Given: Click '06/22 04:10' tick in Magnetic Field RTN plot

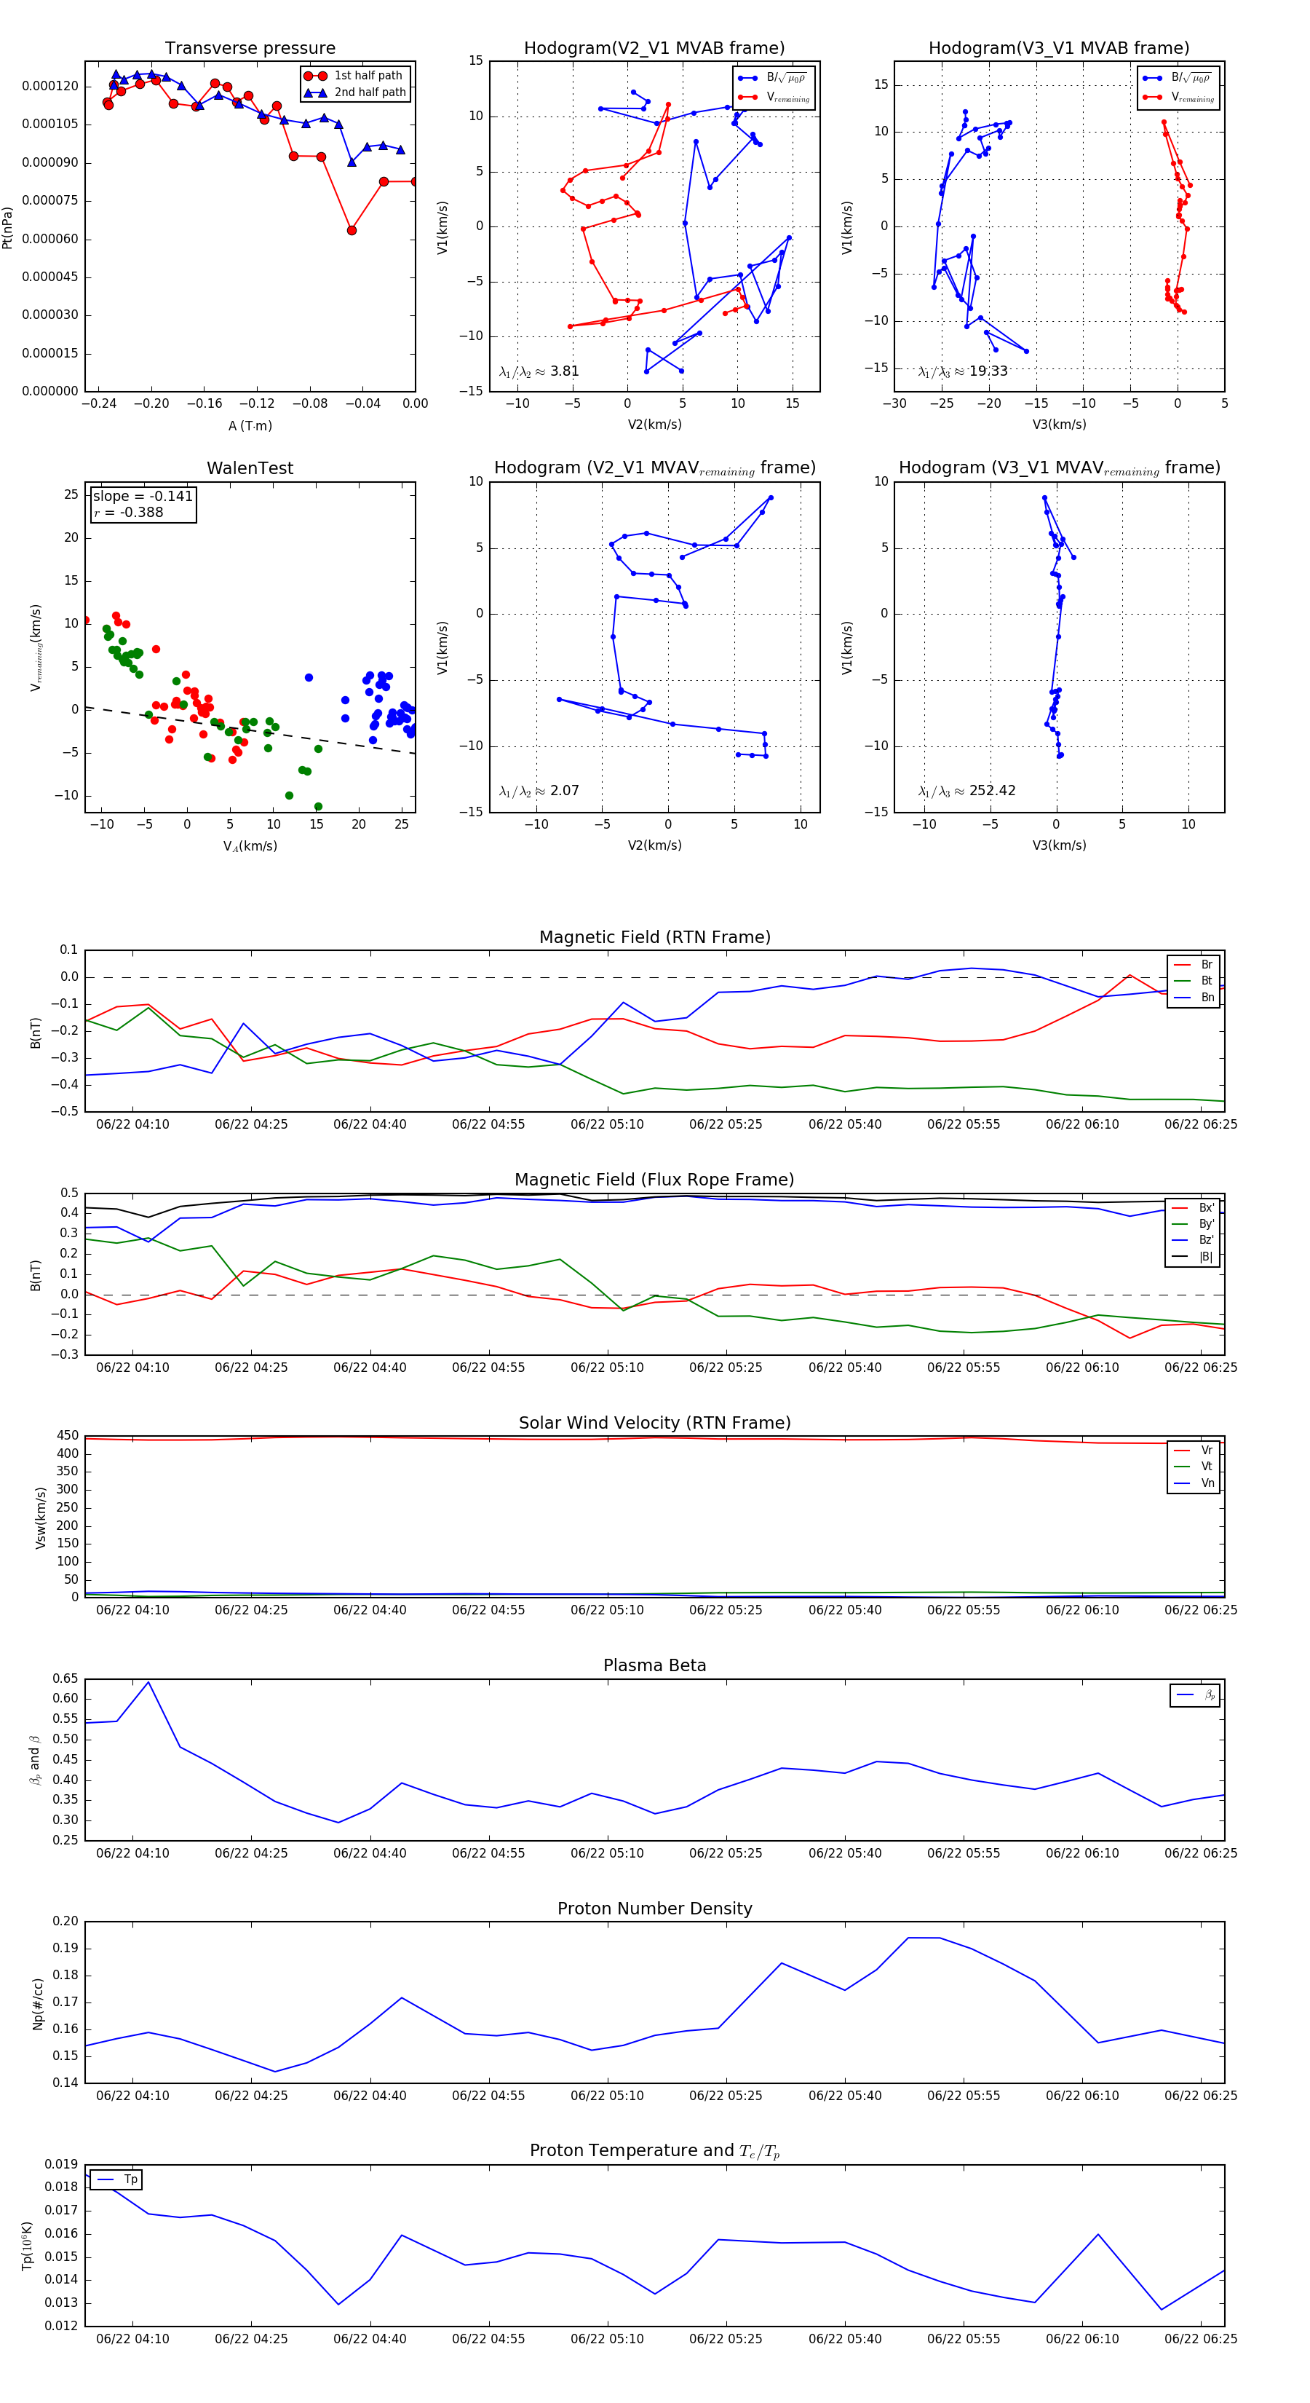Looking at the screenshot, I should click(132, 1125).
